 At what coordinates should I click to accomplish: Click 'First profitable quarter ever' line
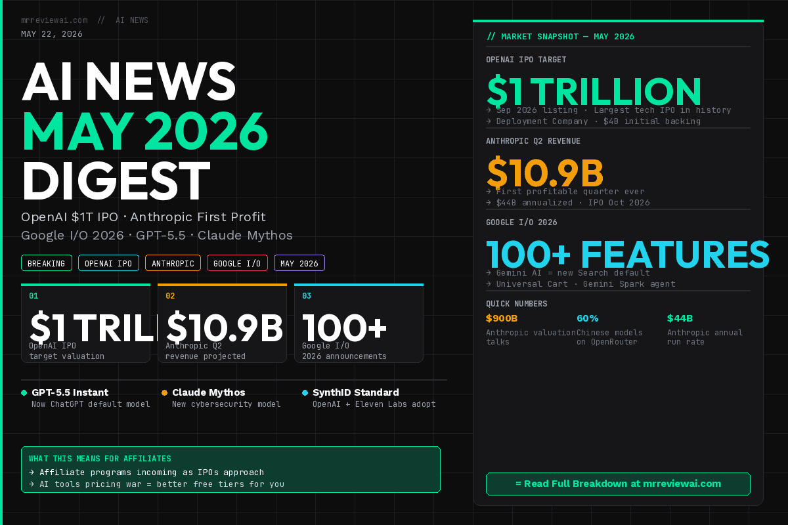[x=565, y=192]
